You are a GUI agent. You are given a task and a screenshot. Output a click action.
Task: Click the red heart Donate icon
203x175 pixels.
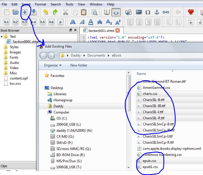(x=191, y=12)
